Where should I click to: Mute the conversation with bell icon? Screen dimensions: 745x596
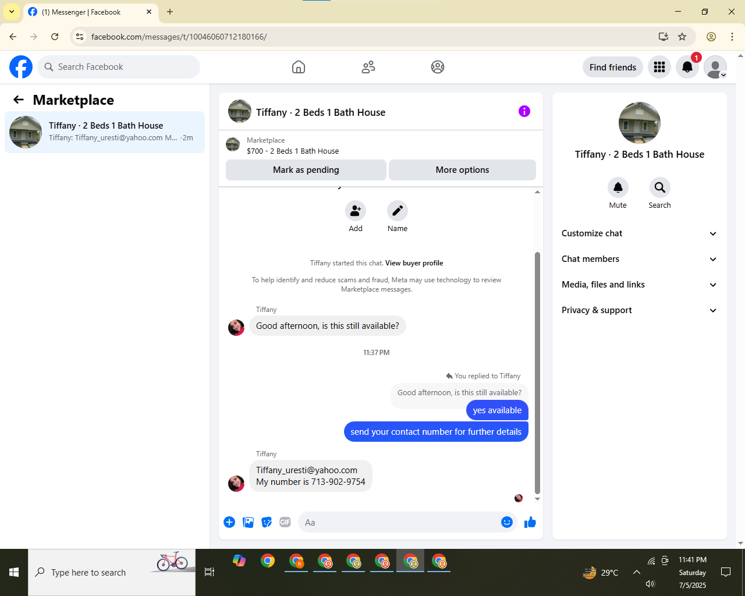tap(618, 187)
